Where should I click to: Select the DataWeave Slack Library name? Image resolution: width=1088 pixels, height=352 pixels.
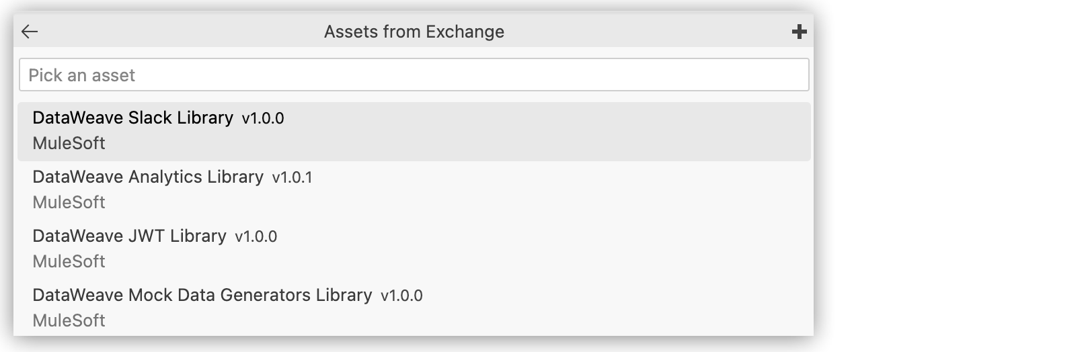[x=132, y=118]
